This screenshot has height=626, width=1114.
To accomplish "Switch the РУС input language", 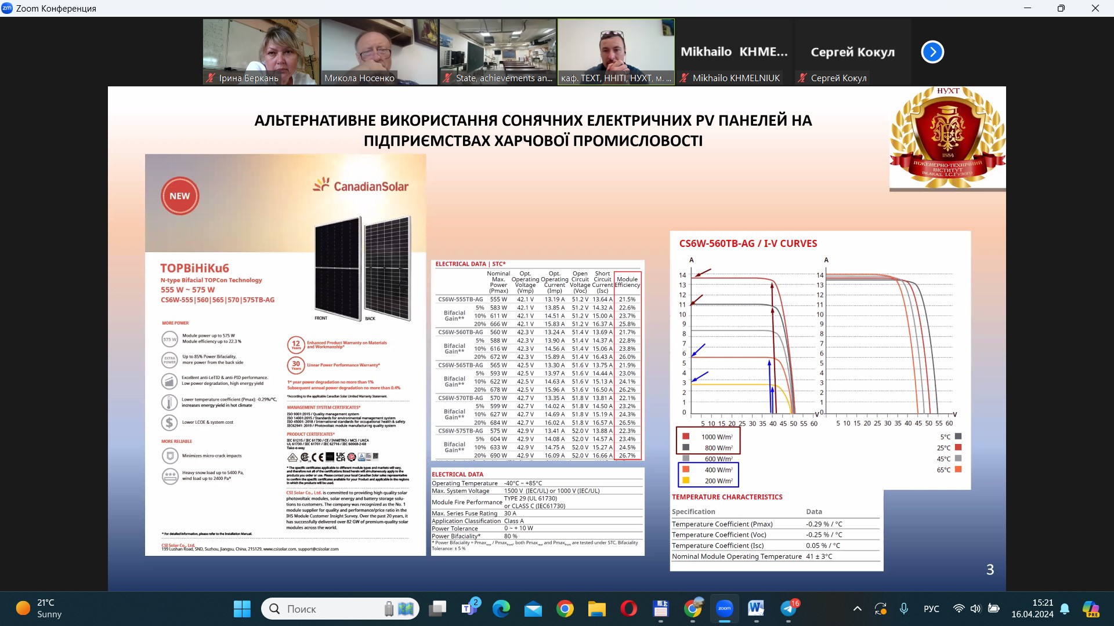I will pos(931,609).
